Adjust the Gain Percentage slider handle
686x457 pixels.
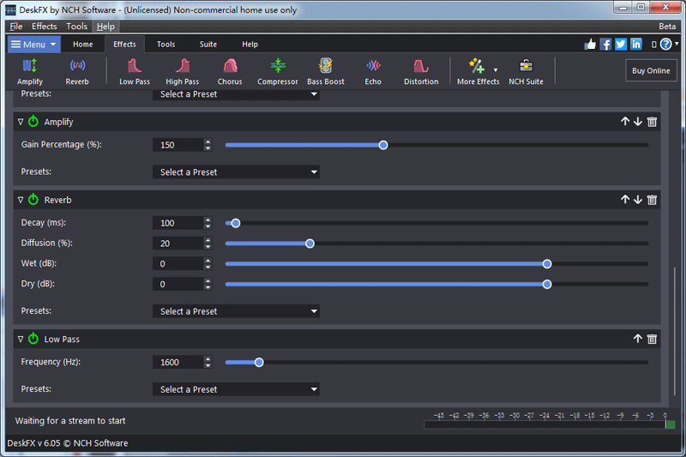pos(383,145)
